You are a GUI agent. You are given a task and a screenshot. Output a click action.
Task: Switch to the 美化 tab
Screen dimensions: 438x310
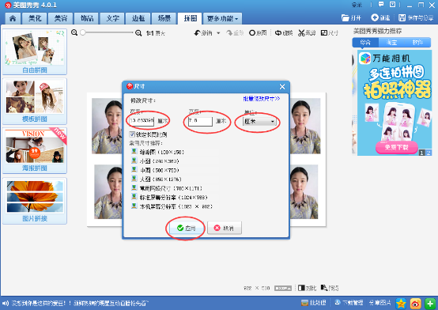[35, 18]
